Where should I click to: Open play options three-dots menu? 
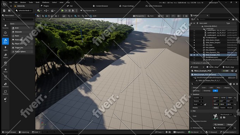click(77, 11)
